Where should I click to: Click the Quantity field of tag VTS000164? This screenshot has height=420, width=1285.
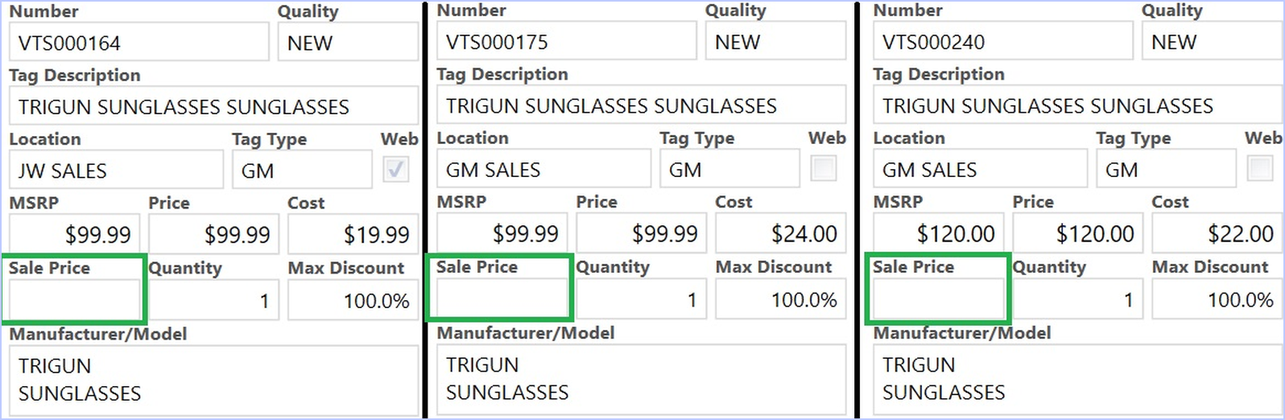(214, 300)
